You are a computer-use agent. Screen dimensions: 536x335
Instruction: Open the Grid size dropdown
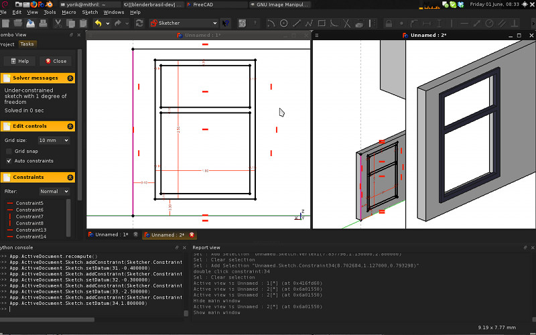(x=53, y=141)
